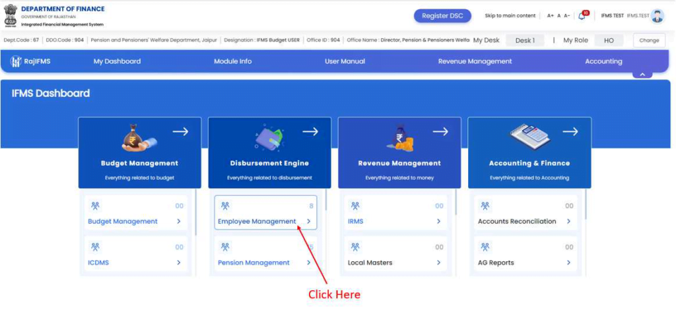
Task: Select the Desk 1 field
Action: click(525, 40)
